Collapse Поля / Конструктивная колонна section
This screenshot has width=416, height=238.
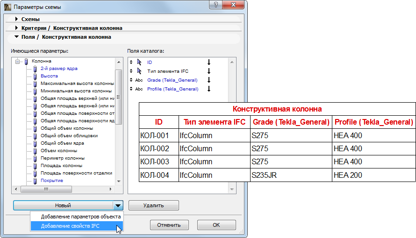[x=16, y=37]
